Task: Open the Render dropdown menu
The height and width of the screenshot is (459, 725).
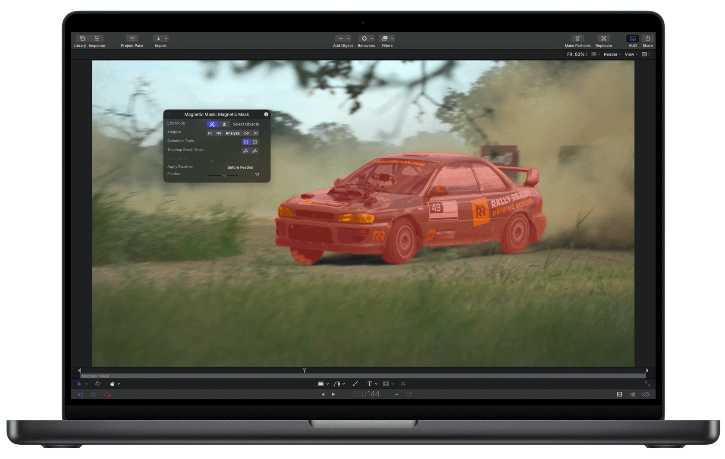Action: [x=611, y=54]
